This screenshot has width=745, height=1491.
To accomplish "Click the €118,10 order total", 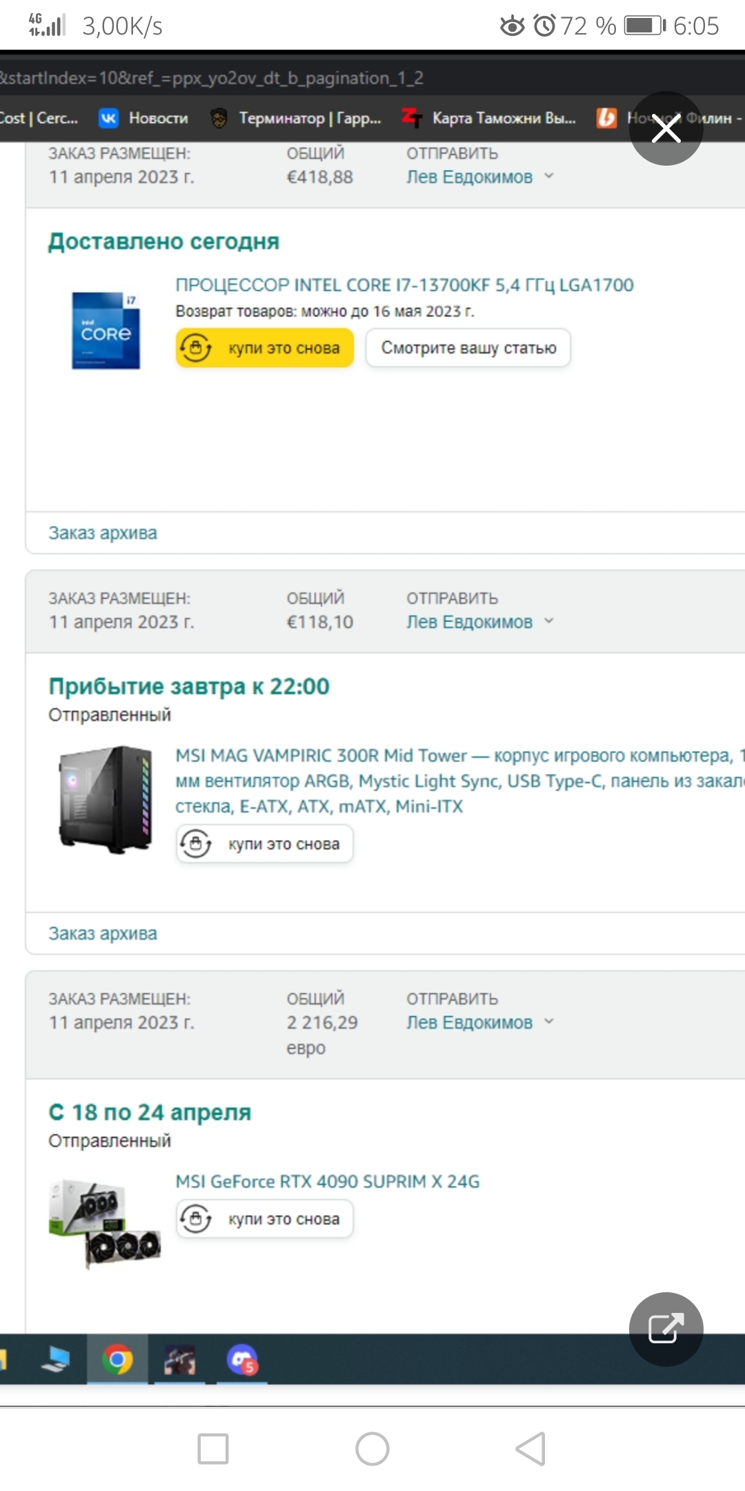I will (x=319, y=622).
